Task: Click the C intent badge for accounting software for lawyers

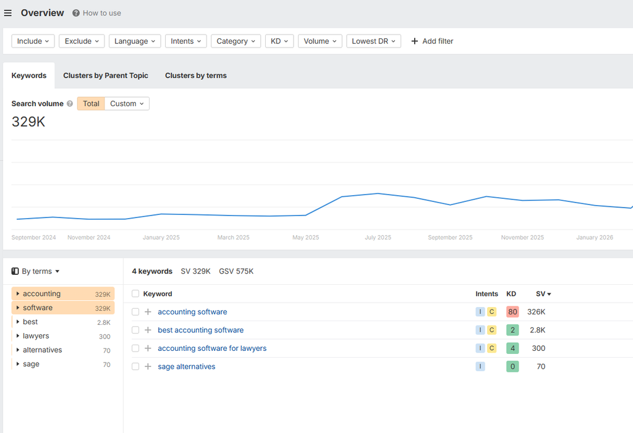Action: point(491,348)
